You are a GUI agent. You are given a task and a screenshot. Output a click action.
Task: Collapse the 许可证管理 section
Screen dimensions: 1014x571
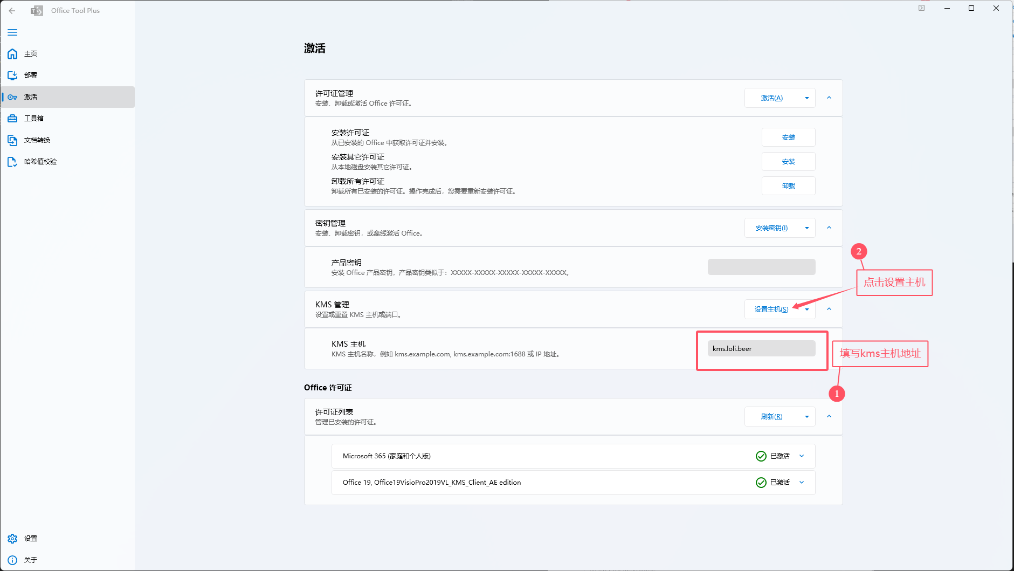click(x=829, y=98)
